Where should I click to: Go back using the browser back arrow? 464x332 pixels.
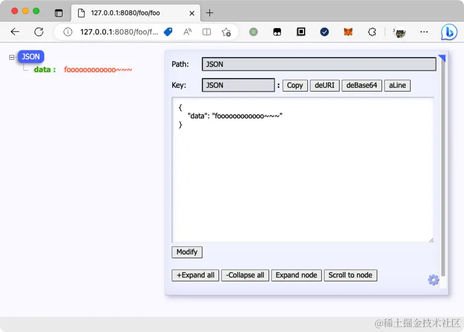[x=15, y=32]
